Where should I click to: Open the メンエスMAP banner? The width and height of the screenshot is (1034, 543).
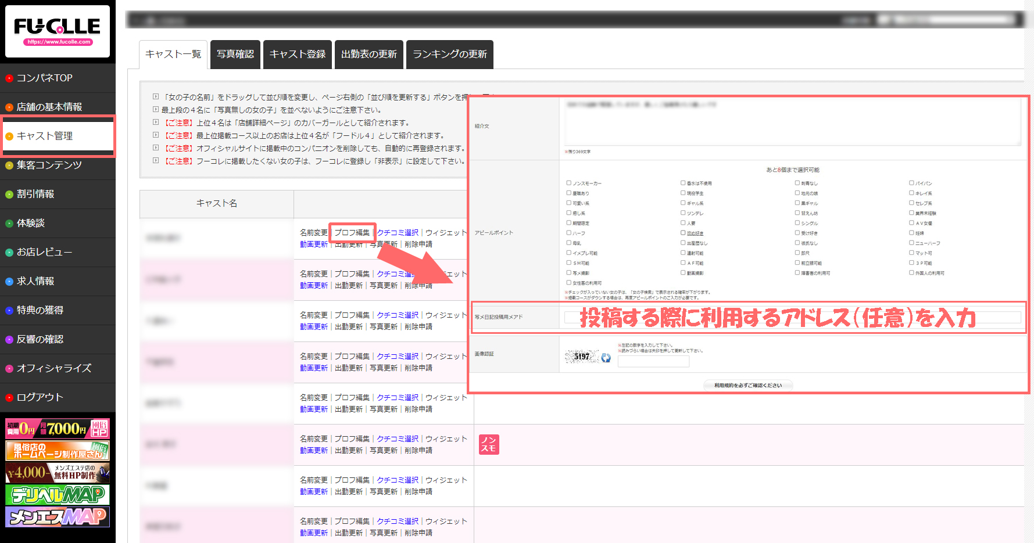click(58, 516)
